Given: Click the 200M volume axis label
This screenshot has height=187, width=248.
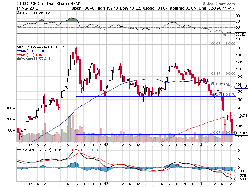Looking at the screenshot, I should 11,119.
